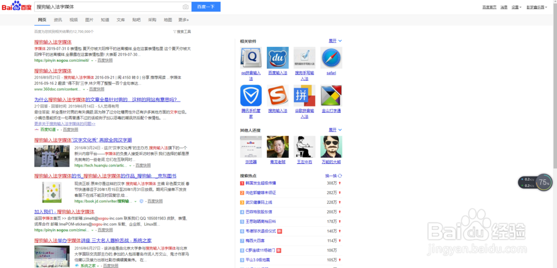Open the 搜狗手写输入法 software icon
This screenshot has height=268, width=557.
305,57
